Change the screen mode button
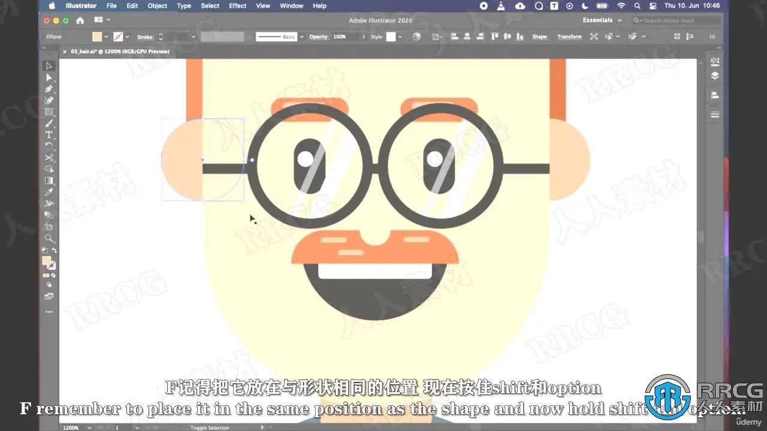The image size is (767, 431). [49, 296]
